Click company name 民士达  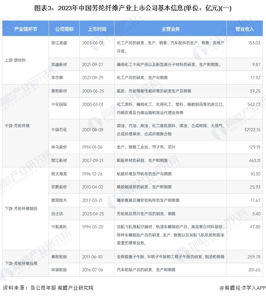pyautogui.click(x=57, y=214)
